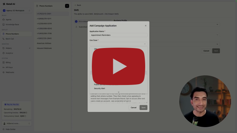The height and width of the screenshot is (133, 237).
Task: Click the Application Name input field
Action: pyautogui.click(x=118, y=35)
